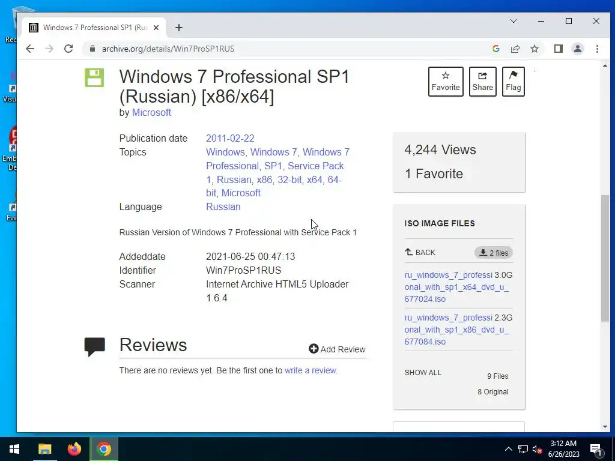The height and width of the screenshot is (461, 615).
Task: Click the browser Back arrow
Action: point(30,49)
